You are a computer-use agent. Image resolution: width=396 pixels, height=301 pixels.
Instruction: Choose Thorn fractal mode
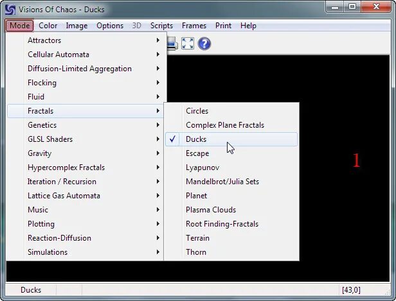(x=231, y=252)
